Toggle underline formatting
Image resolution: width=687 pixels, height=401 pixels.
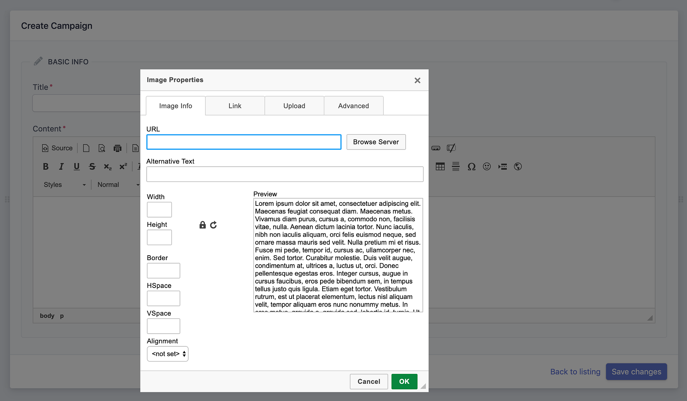(x=76, y=166)
